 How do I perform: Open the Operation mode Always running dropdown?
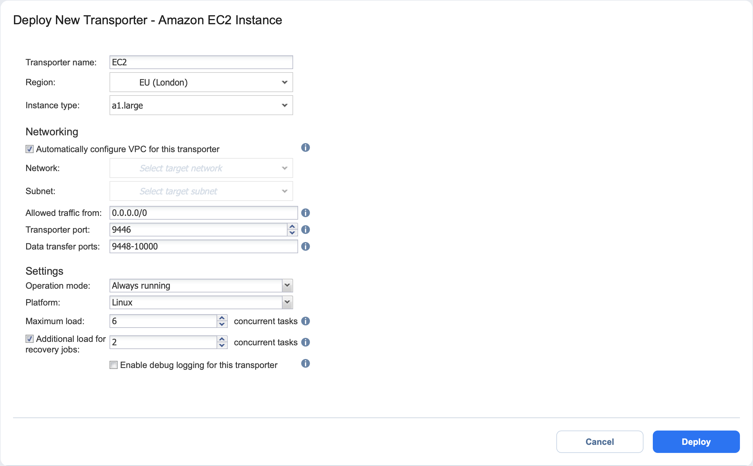click(x=201, y=286)
